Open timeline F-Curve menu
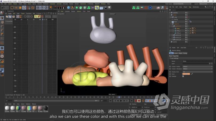Viewport: 216px width, 121px height. [39, 14]
